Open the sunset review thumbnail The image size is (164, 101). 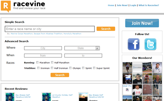coord(83,97)
